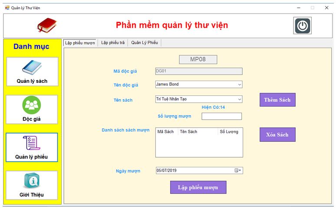Image resolution: width=336 pixels, height=208 pixels.
Task: Click the Thêm Sách button
Action: (x=277, y=100)
